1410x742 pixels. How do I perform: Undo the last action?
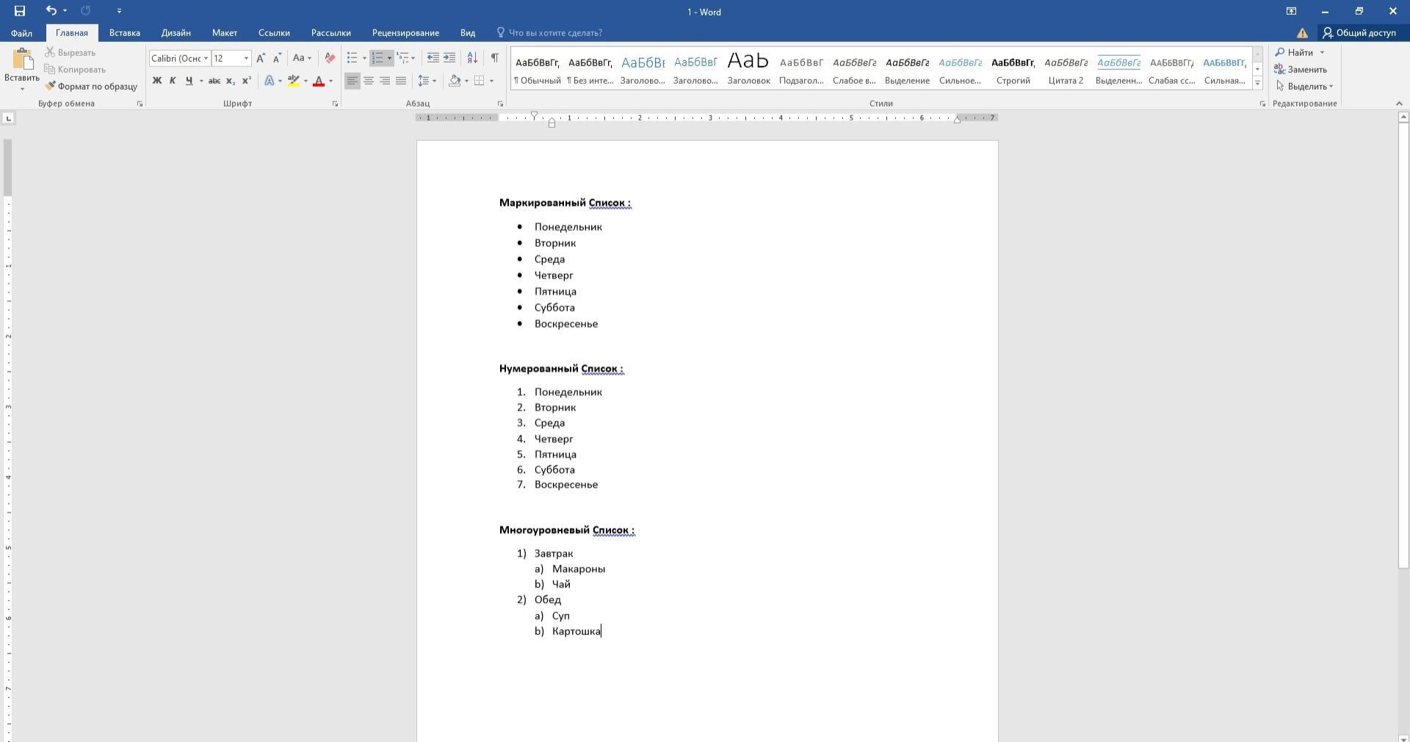tap(51, 11)
